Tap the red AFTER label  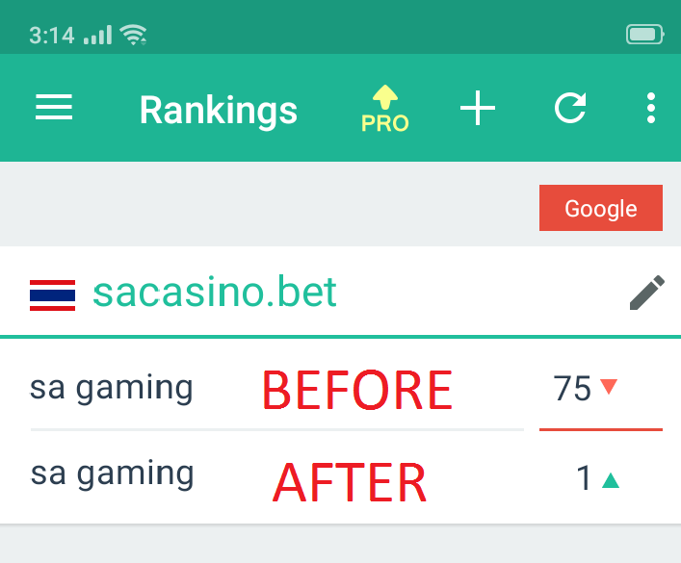(x=350, y=482)
